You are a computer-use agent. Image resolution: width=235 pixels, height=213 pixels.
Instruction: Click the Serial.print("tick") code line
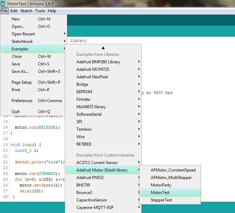point(40,162)
